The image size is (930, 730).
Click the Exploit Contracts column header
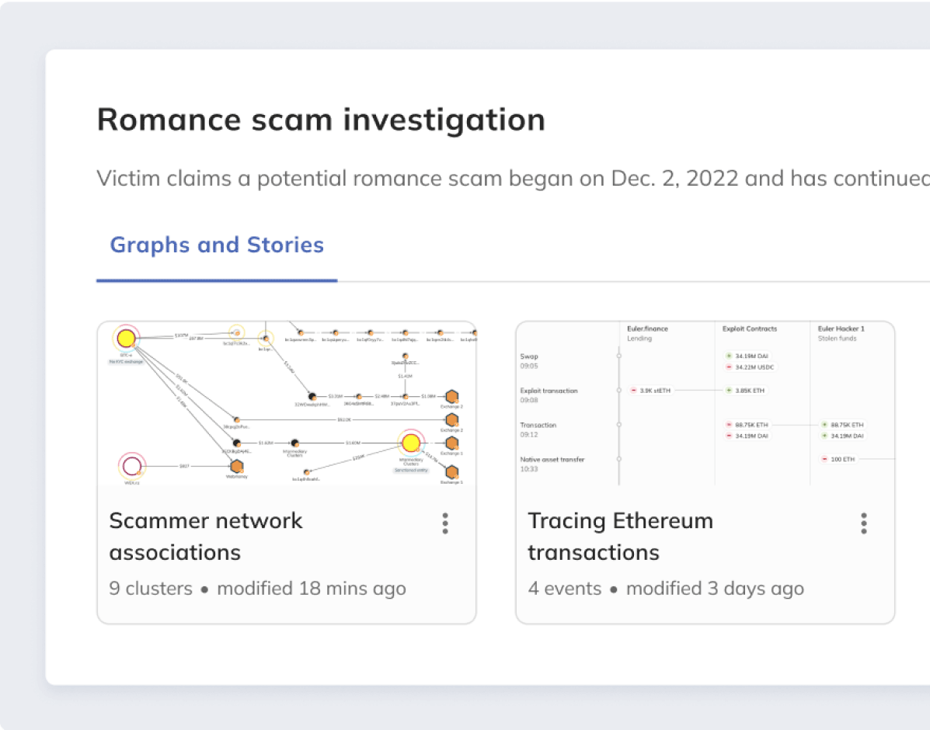751,328
